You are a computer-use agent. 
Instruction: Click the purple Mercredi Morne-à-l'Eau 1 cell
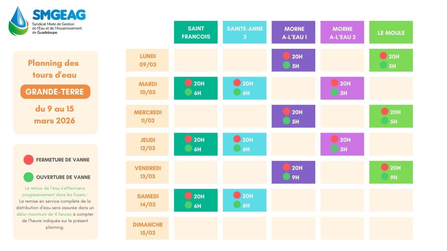(x=293, y=116)
